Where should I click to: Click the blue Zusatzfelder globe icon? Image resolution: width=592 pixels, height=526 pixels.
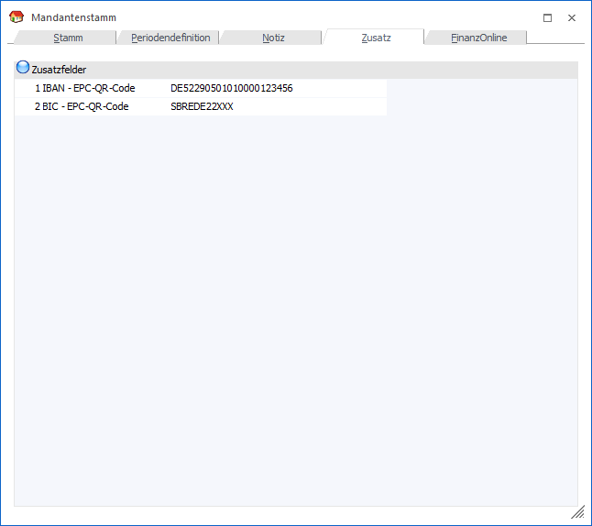pyautogui.click(x=23, y=69)
